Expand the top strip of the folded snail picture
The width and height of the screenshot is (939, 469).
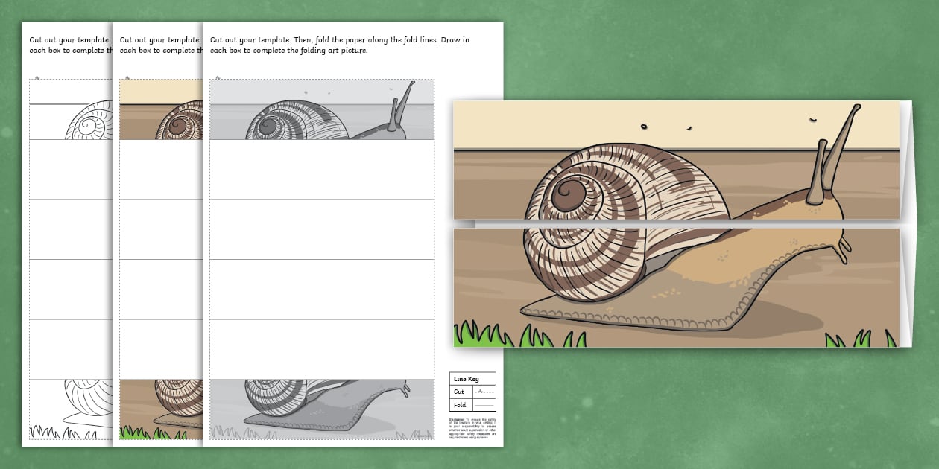point(671,160)
